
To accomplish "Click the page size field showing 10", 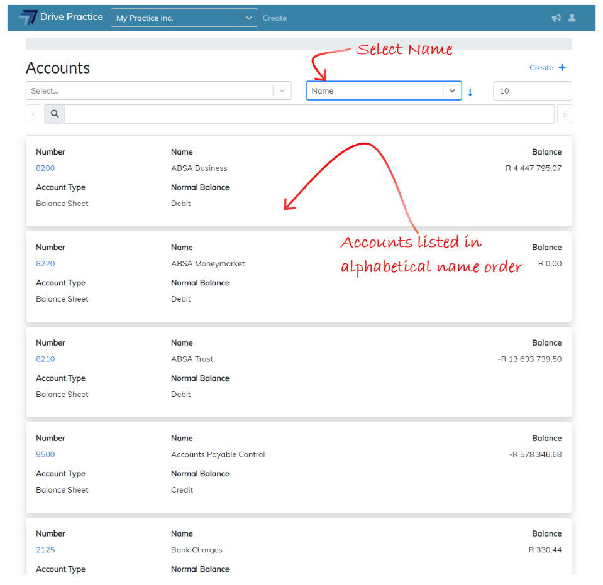I will pos(532,90).
